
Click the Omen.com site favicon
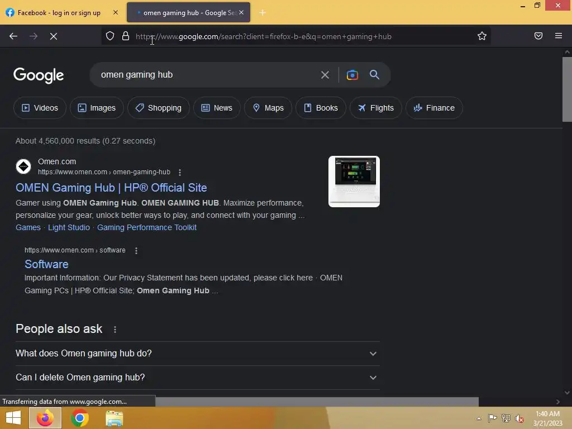[23, 166]
